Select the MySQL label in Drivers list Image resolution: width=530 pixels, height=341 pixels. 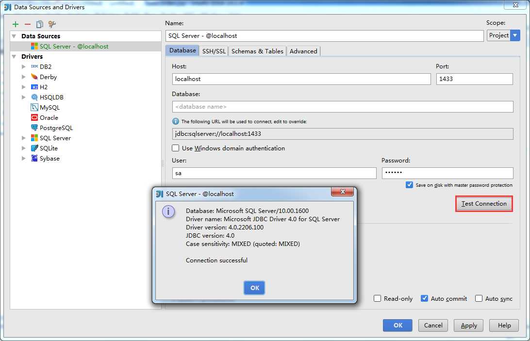[50, 108]
